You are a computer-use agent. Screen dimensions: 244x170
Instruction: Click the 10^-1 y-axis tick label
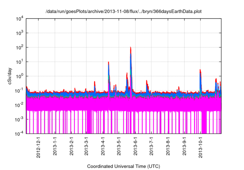pyautogui.click(x=19, y=90)
